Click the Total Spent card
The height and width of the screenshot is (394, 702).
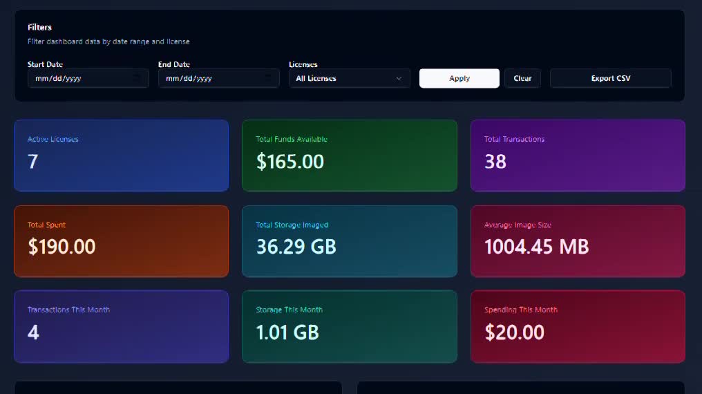click(121, 241)
